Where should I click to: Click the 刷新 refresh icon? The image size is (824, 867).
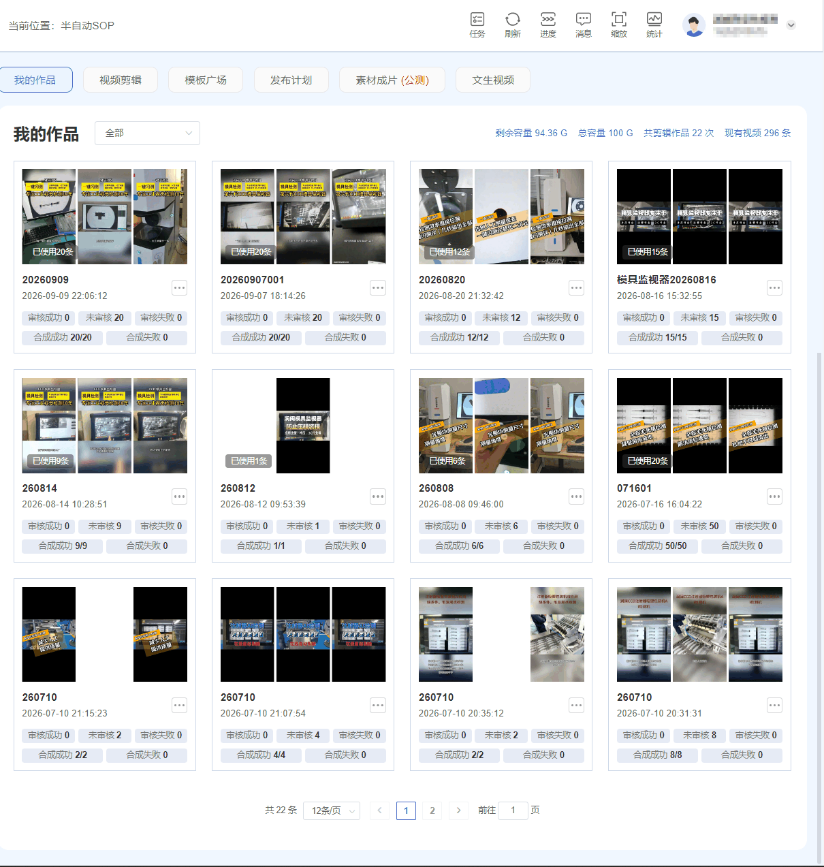pos(513,25)
